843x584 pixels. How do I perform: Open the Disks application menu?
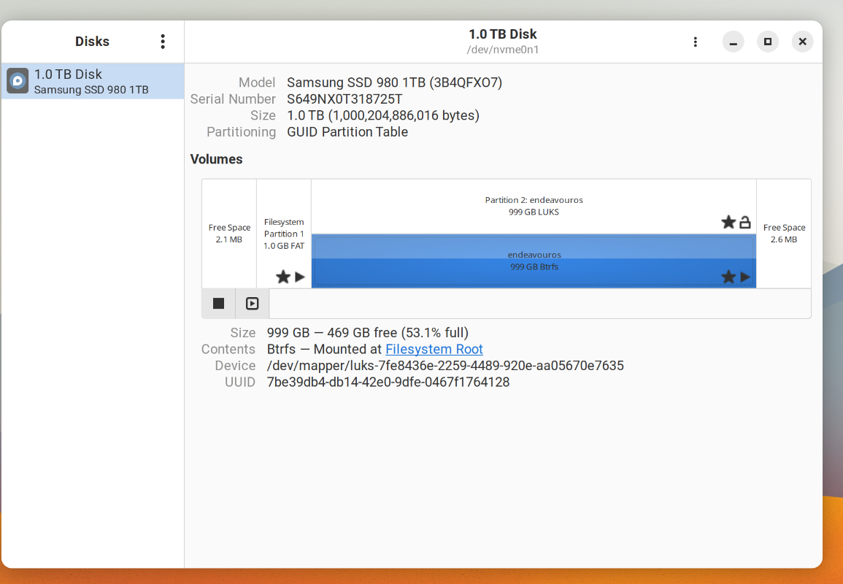[x=162, y=42]
